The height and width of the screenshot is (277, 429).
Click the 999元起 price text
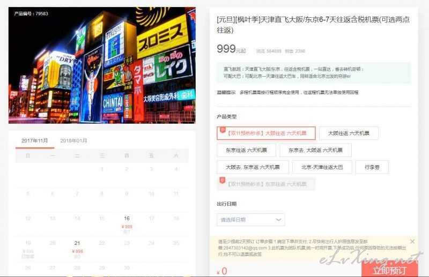231,49
